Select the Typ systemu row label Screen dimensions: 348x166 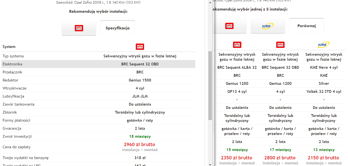point(13,56)
